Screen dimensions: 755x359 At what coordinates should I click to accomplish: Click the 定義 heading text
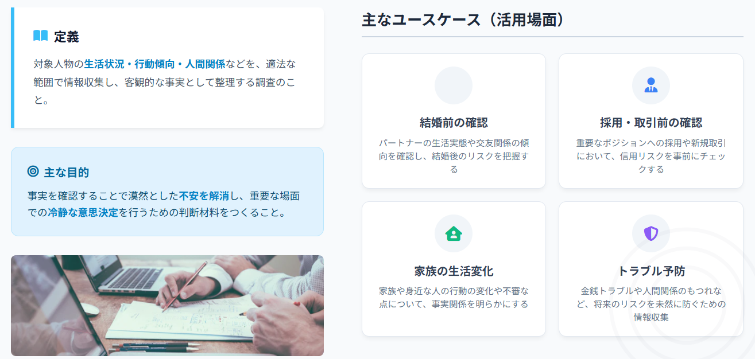point(67,37)
